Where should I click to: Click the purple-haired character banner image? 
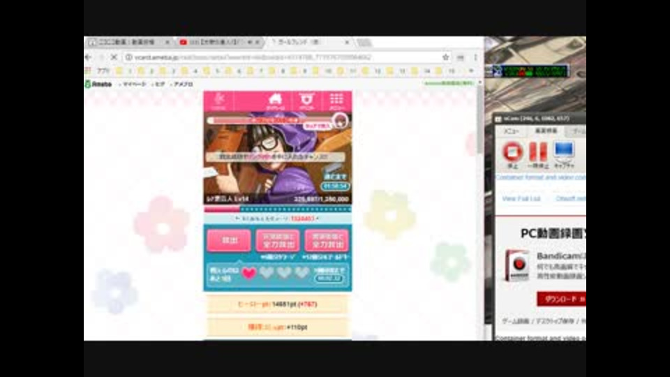tap(278, 158)
